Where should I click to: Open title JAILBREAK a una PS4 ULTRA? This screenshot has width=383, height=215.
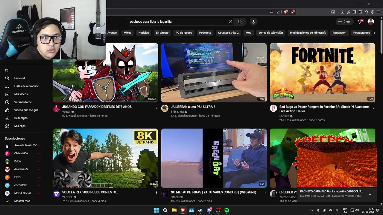[x=193, y=107]
